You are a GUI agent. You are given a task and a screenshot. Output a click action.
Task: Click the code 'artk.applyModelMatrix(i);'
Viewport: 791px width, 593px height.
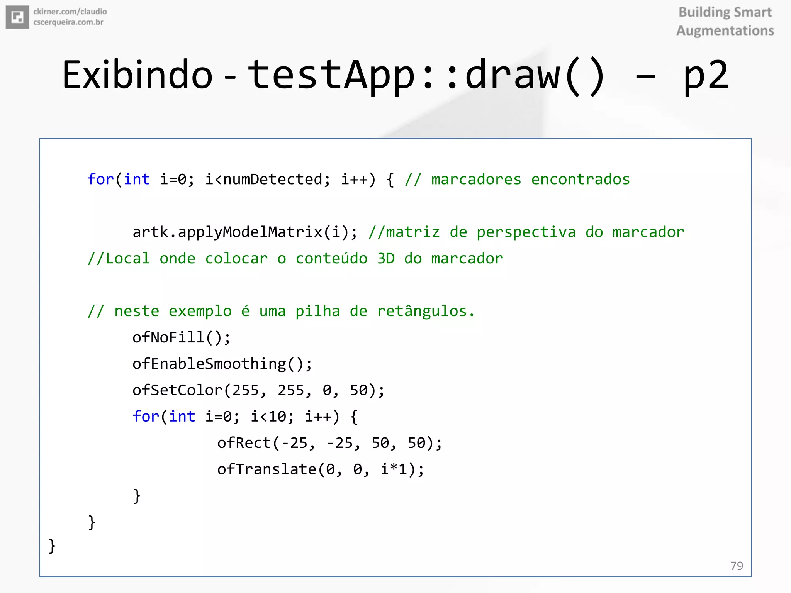(x=245, y=232)
